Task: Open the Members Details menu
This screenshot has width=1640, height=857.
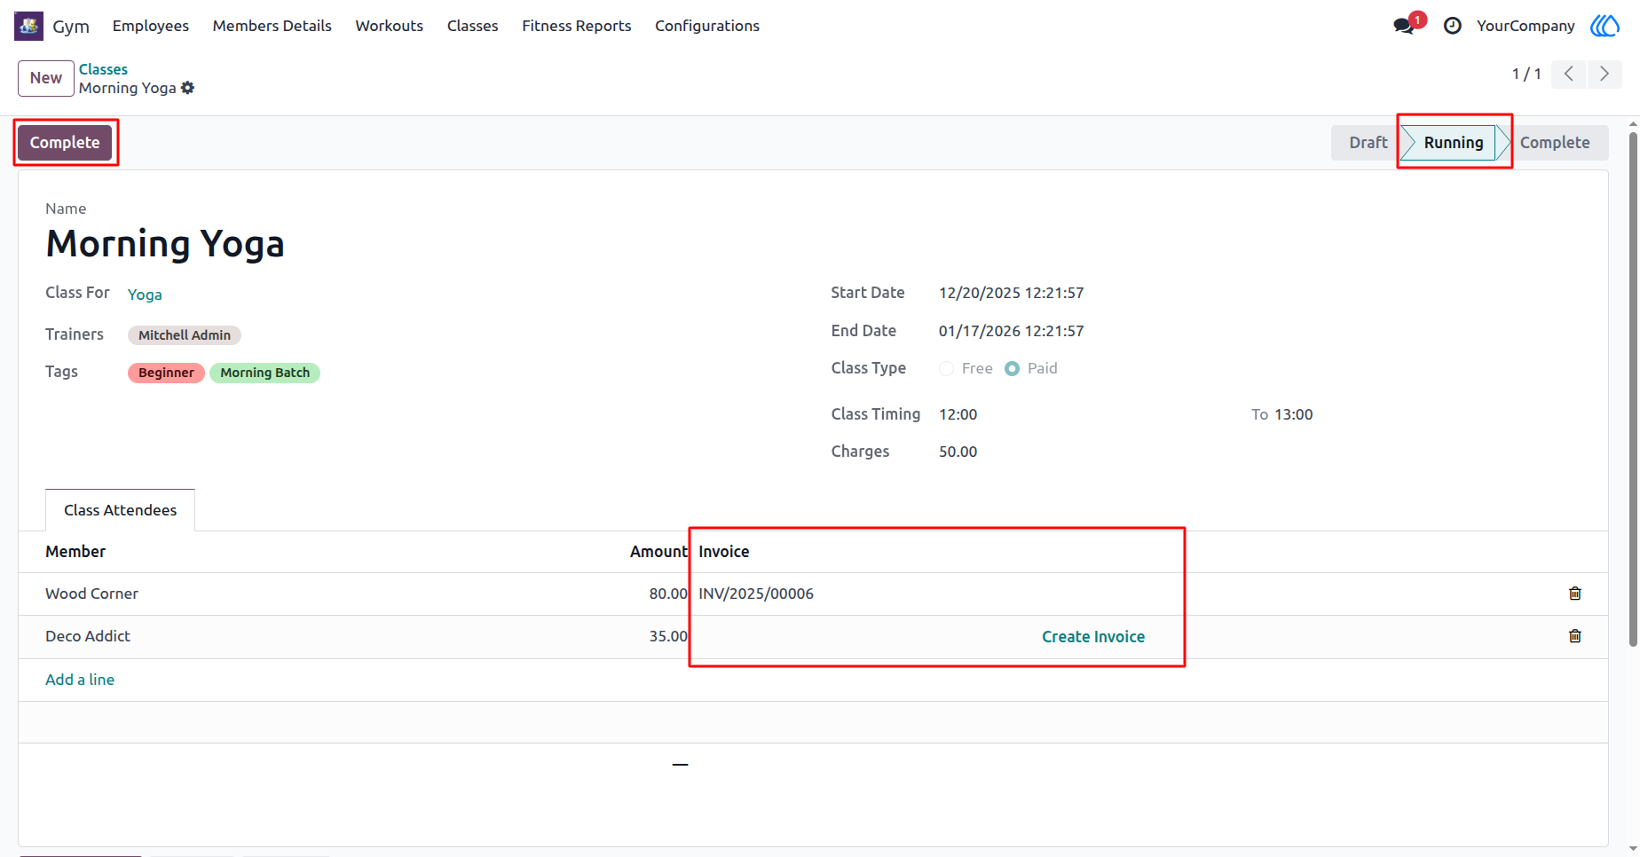Action: tap(272, 26)
